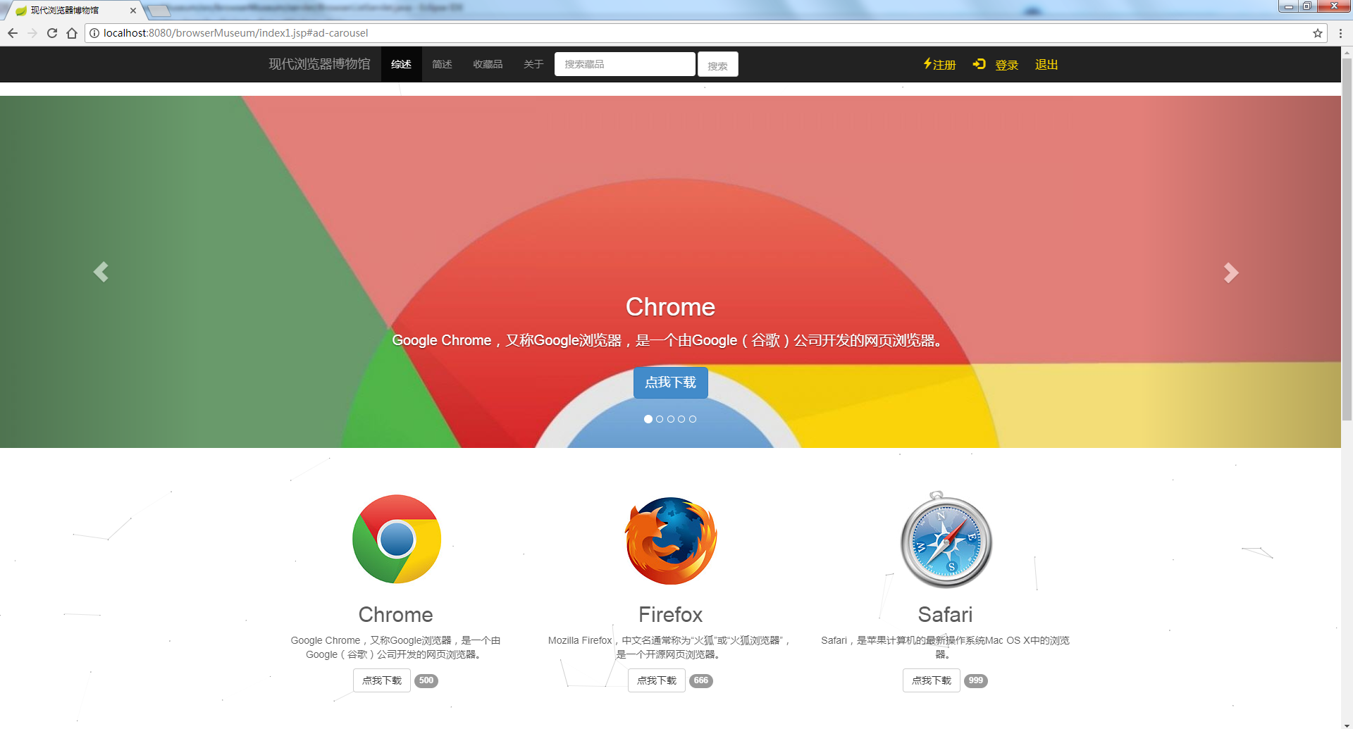Click the scrollbar down arrow

(1347, 724)
